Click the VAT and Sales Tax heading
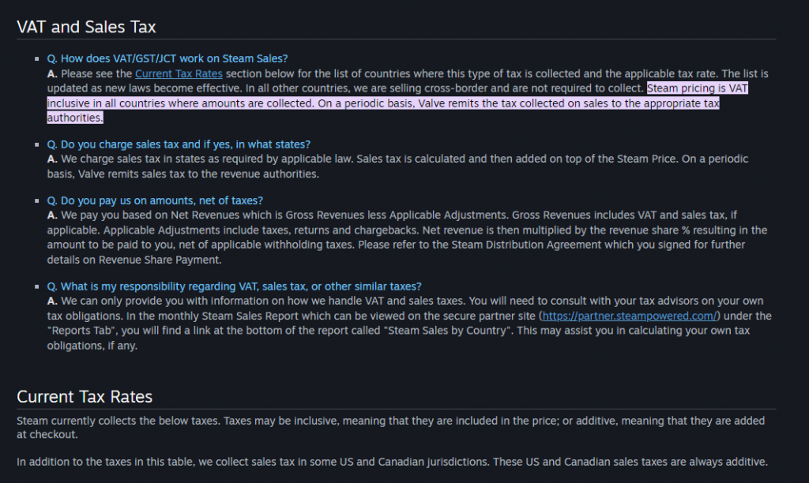Image resolution: width=809 pixels, height=483 pixels. [86, 27]
